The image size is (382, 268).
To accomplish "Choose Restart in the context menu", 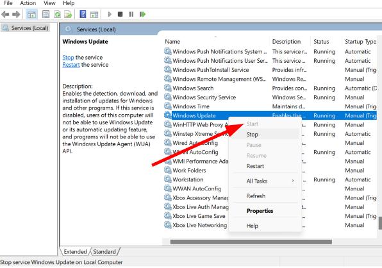I will click(x=265, y=166).
